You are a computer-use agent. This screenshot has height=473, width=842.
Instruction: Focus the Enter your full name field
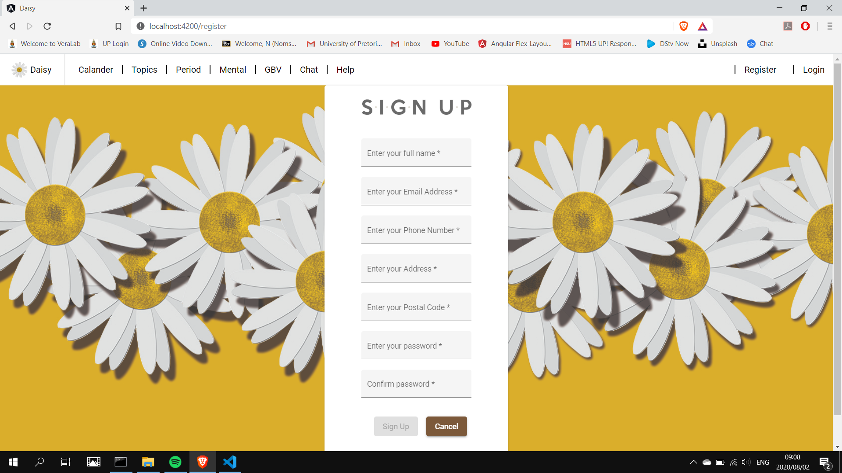click(x=416, y=153)
